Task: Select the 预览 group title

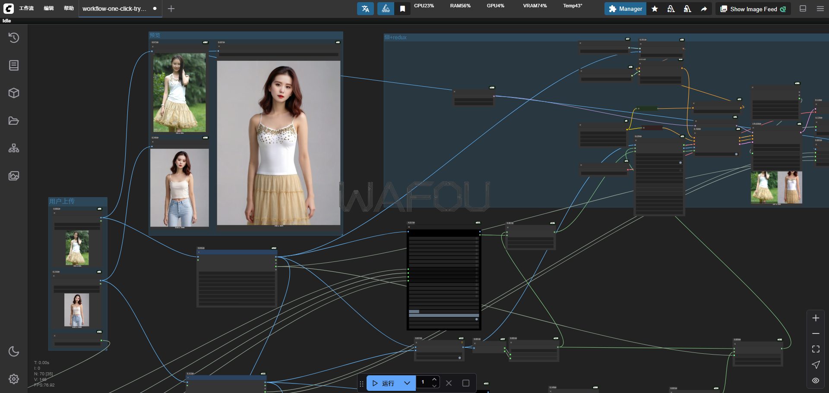Action: point(155,35)
